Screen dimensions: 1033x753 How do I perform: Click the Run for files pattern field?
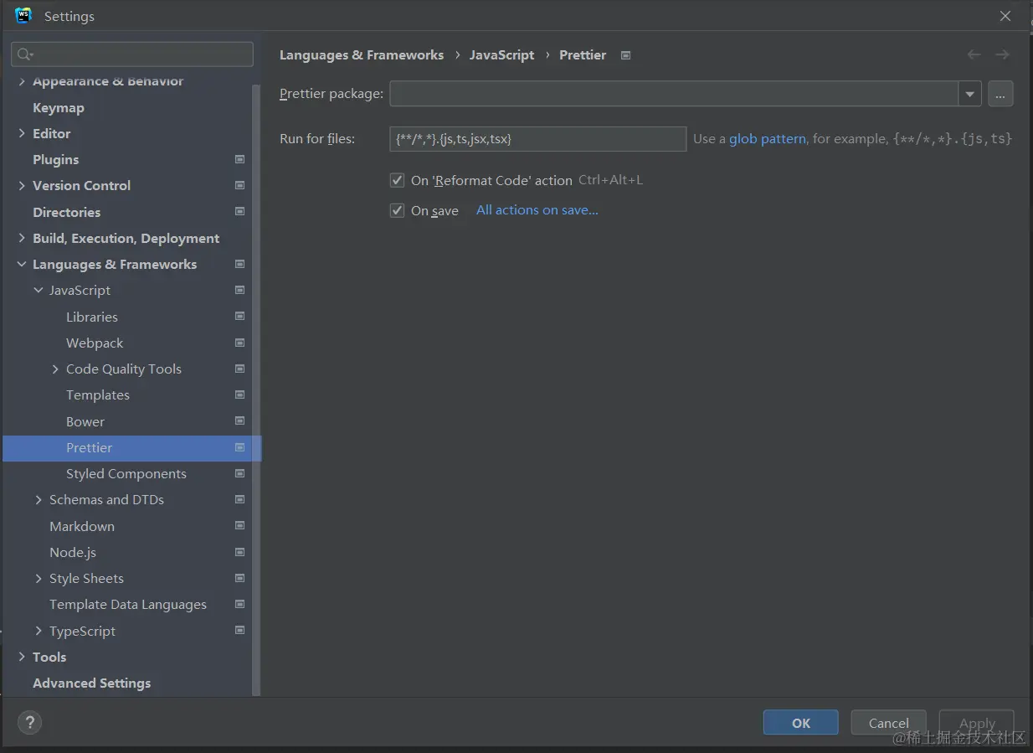pos(538,139)
